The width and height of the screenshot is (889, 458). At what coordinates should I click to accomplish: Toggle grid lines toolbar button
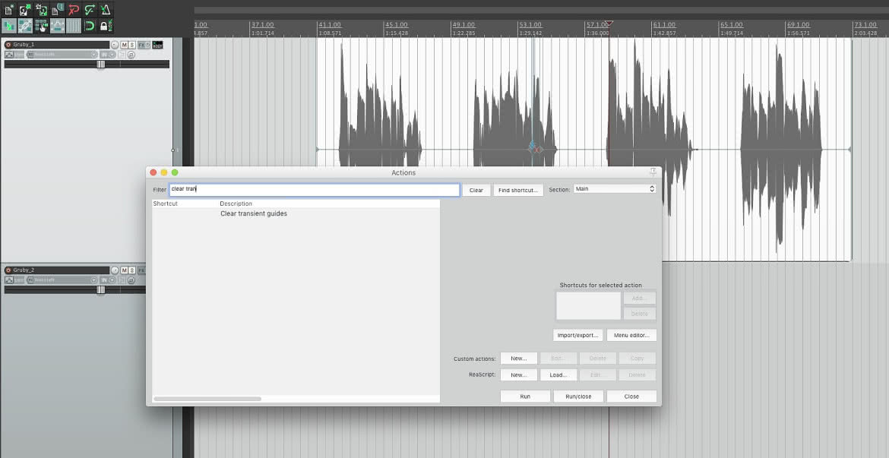coord(73,26)
